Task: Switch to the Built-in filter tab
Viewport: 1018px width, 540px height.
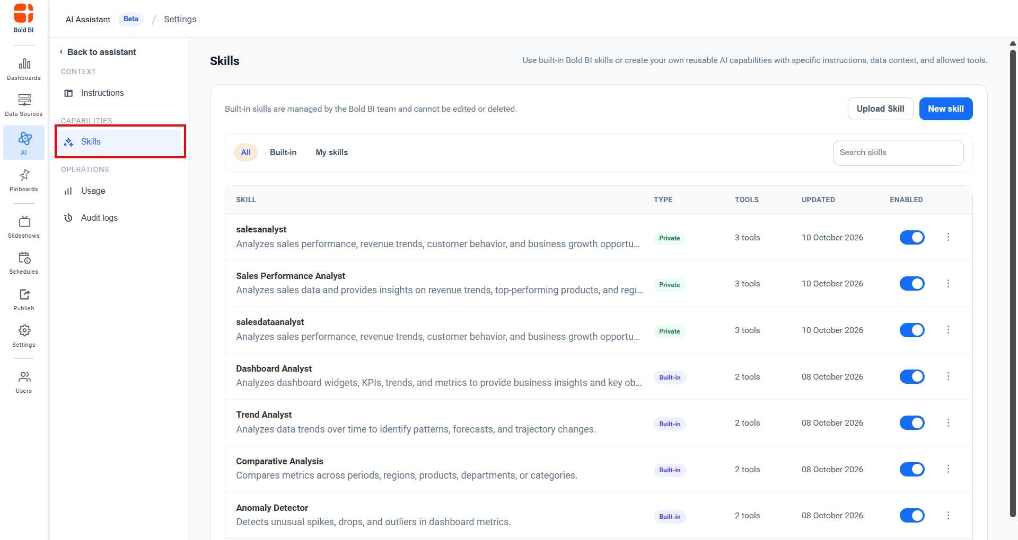Action: (283, 152)
